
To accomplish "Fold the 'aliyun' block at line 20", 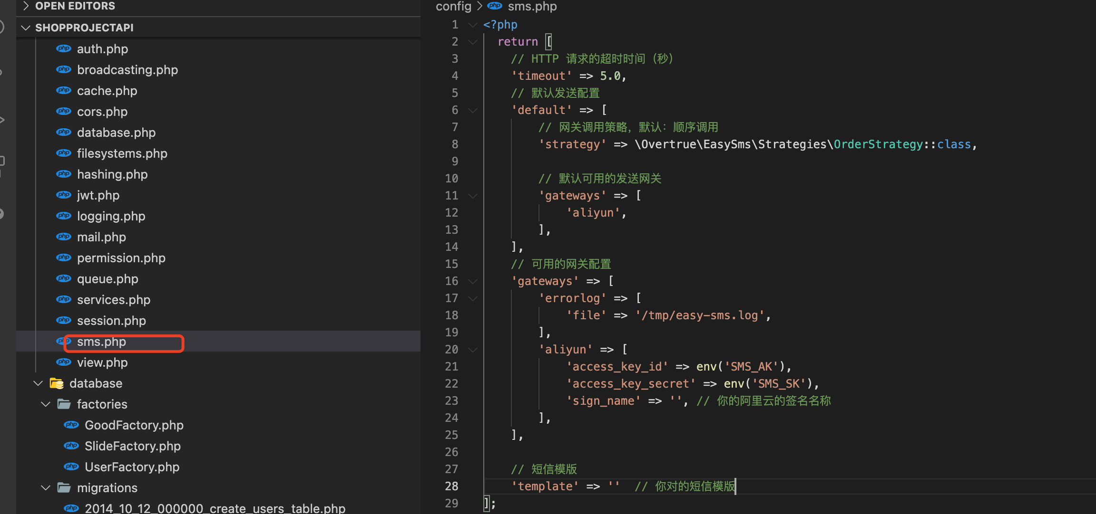I will pyautogui.click(x=472, y=350).
